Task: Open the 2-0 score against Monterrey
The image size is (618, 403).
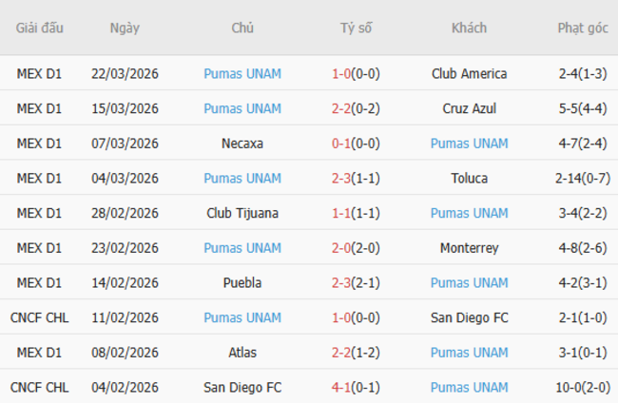Action: coord(344,248)
